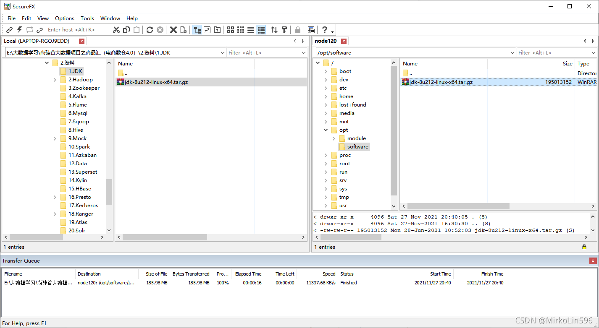This screenshot has width=599, height=328.
Task: Switch to large icons view
Action: pos(231,30)
